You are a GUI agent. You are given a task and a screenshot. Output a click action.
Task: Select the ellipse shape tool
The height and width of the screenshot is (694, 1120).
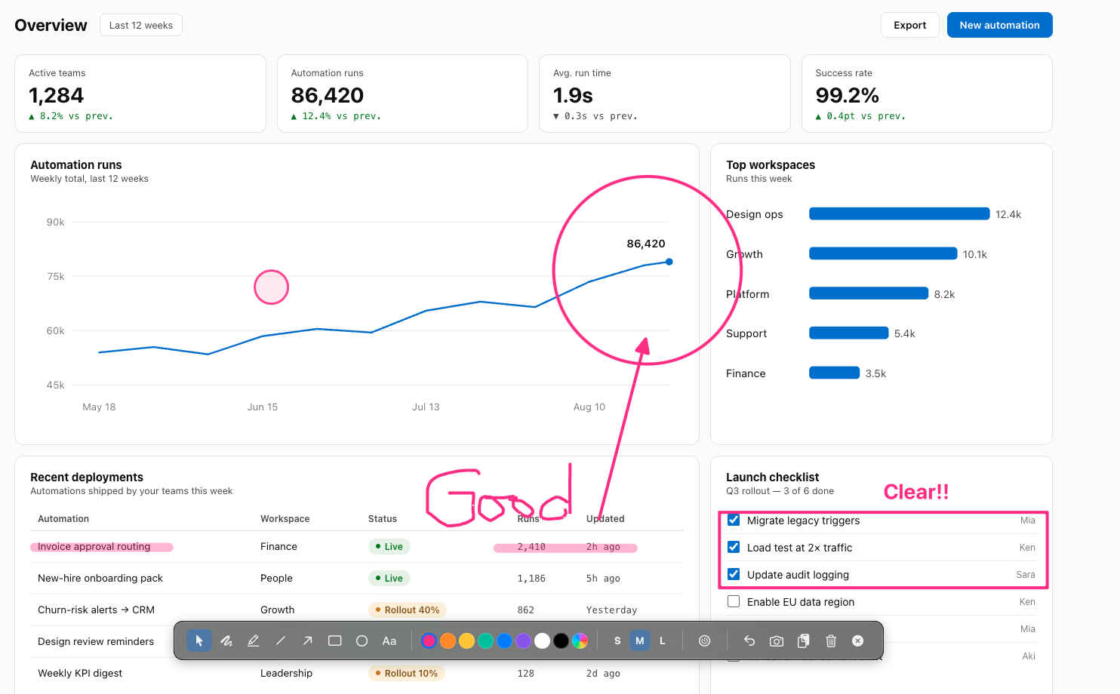(362, 640)
